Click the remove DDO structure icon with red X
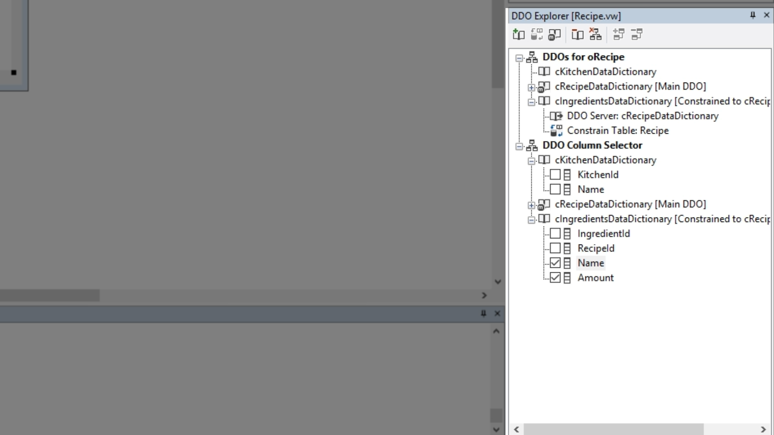 tap(595, 34)
